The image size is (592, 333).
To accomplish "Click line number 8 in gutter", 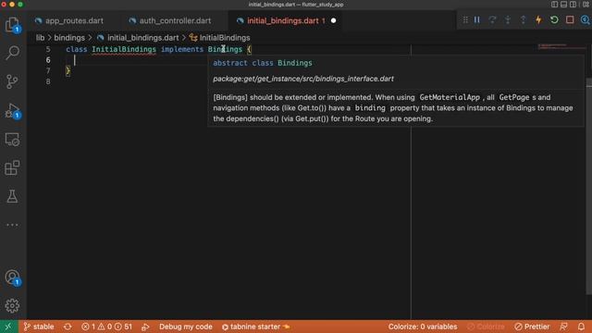I will point(48,81).
